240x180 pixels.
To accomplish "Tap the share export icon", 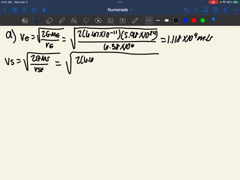I will coord(34,10).
